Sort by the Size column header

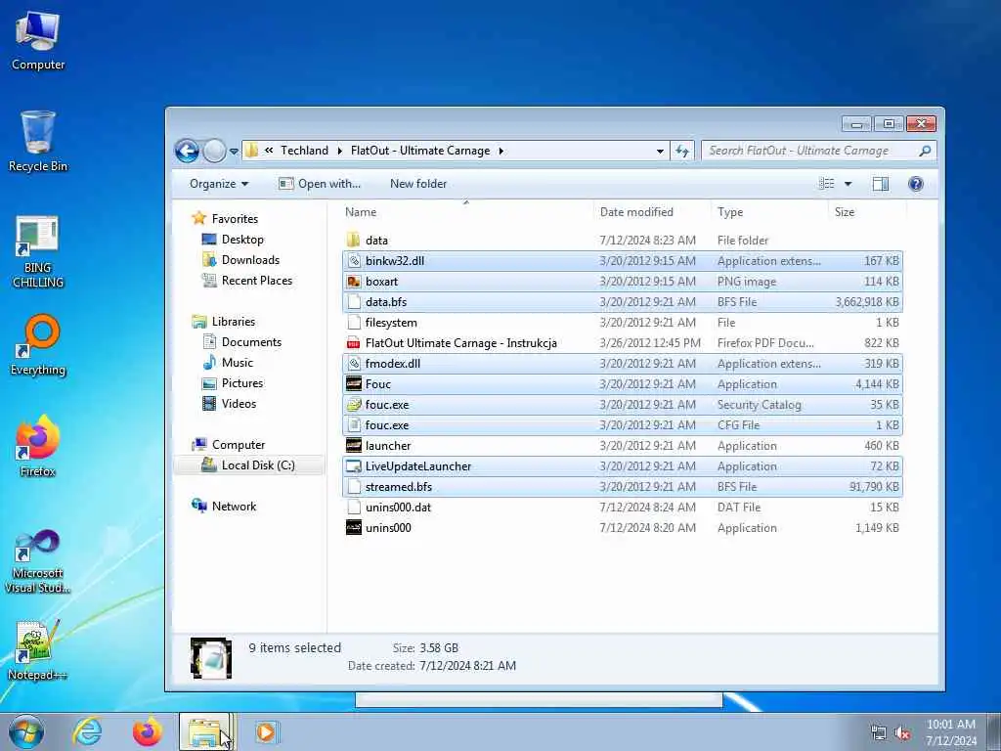866,212
